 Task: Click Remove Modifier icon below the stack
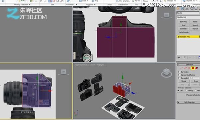pos(194,58)
